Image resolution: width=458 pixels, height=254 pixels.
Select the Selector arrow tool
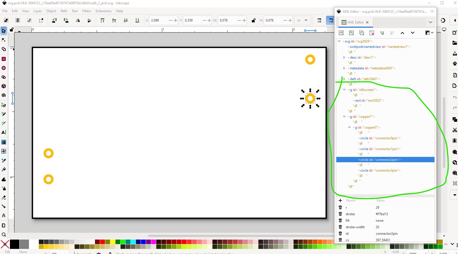point(4,31)
